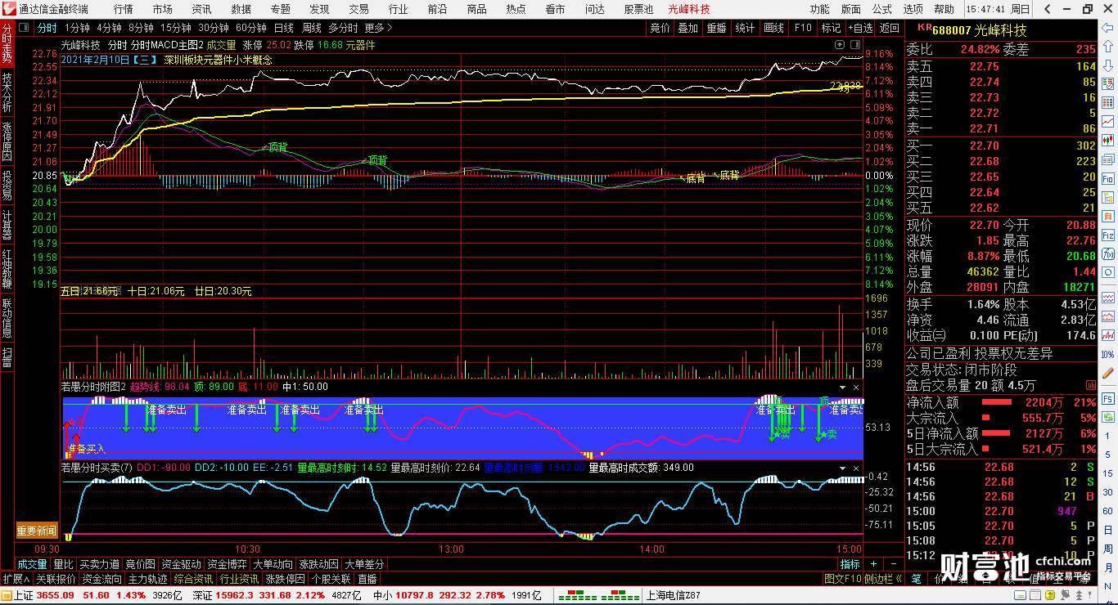Select the 涨停原因 left sidebar tab
The width and height of the screenshot is (1118, 605).
pos(7,141)
